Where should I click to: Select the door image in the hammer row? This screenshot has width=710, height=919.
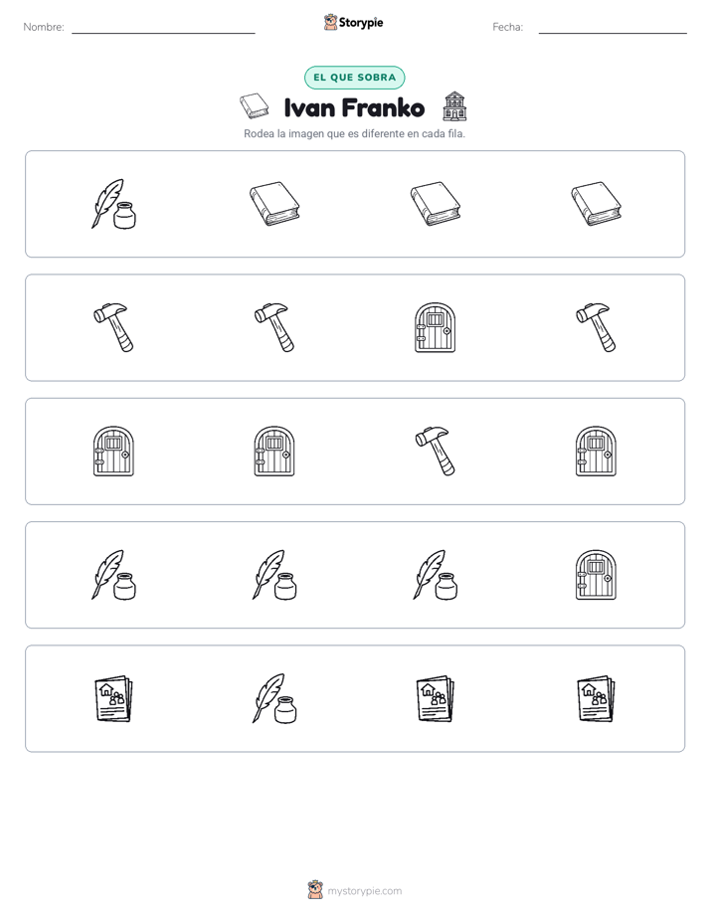point(435,327)
